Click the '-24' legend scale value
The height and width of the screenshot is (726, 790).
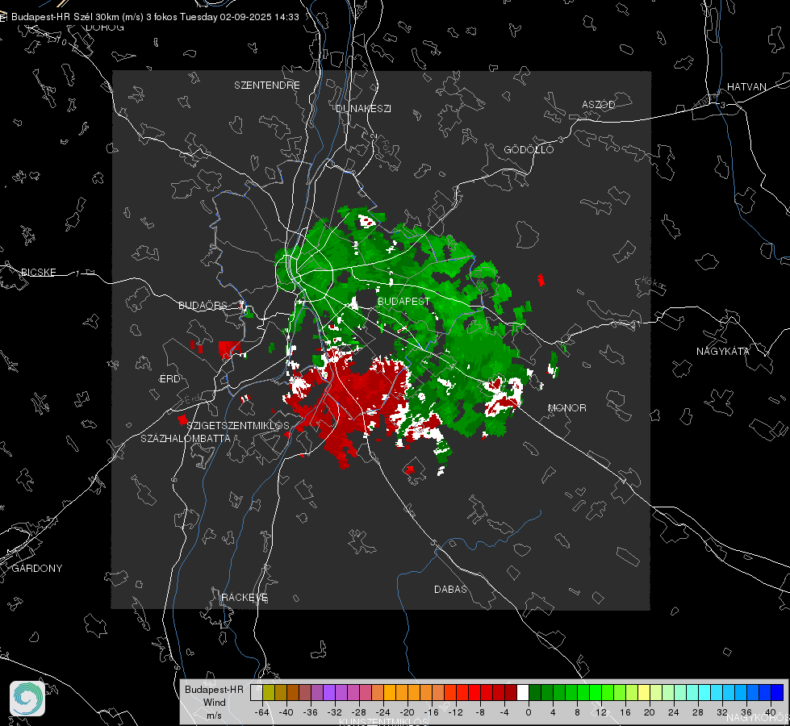383,712
